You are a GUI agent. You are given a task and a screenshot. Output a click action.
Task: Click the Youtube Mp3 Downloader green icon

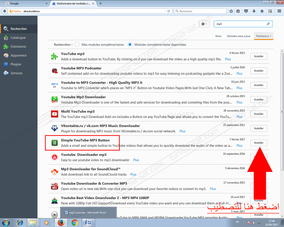(55, 100)
